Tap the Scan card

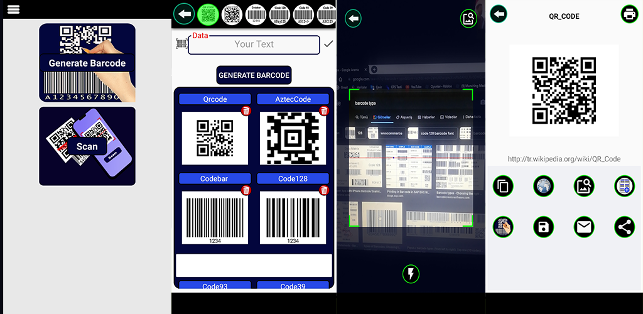pos(87,146)
